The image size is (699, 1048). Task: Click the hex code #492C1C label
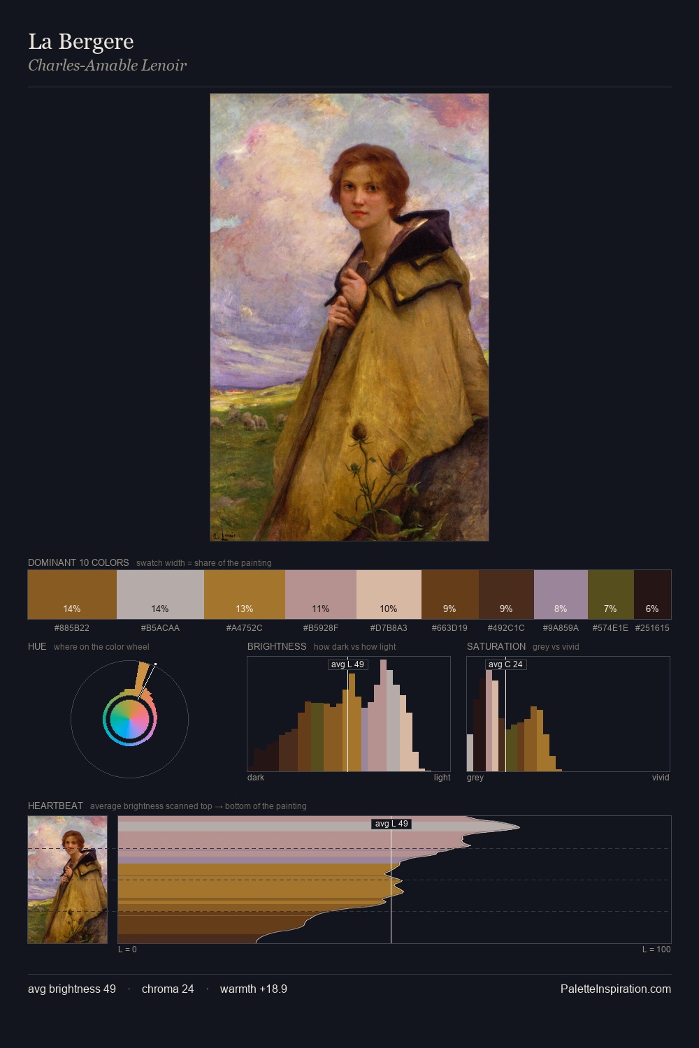506,628
